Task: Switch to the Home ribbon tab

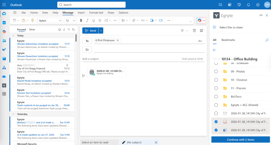Action: (x=34, y=12)
